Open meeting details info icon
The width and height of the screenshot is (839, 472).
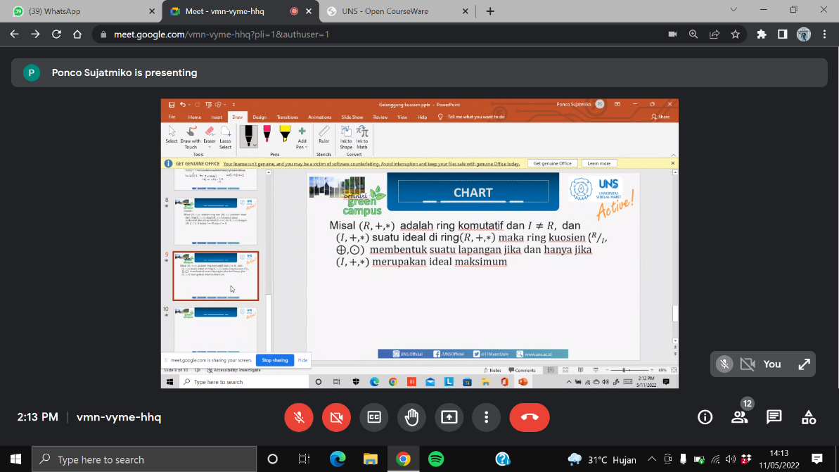coord(705,417)
